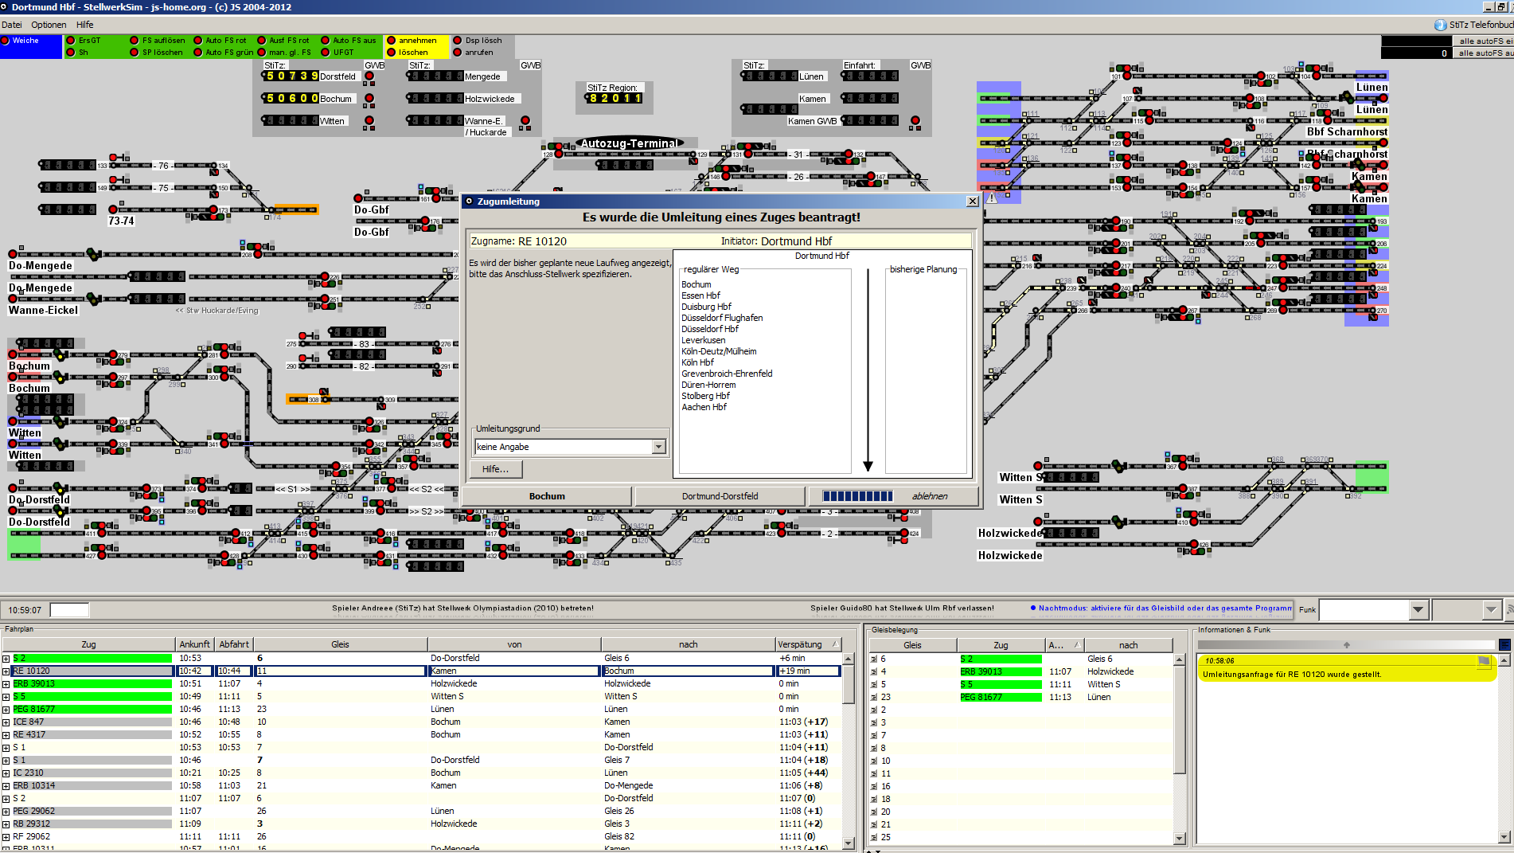Select the Weiche mode radio button
The height and width of the screenshot is (853, 1514).
(6, 41)
